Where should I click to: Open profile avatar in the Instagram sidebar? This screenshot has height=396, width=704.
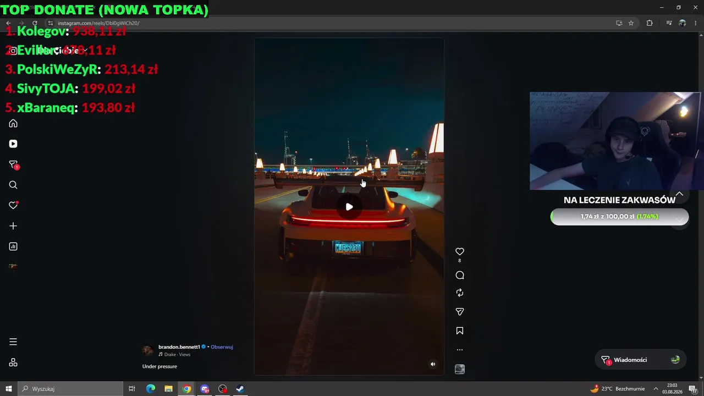coord(13,267)
